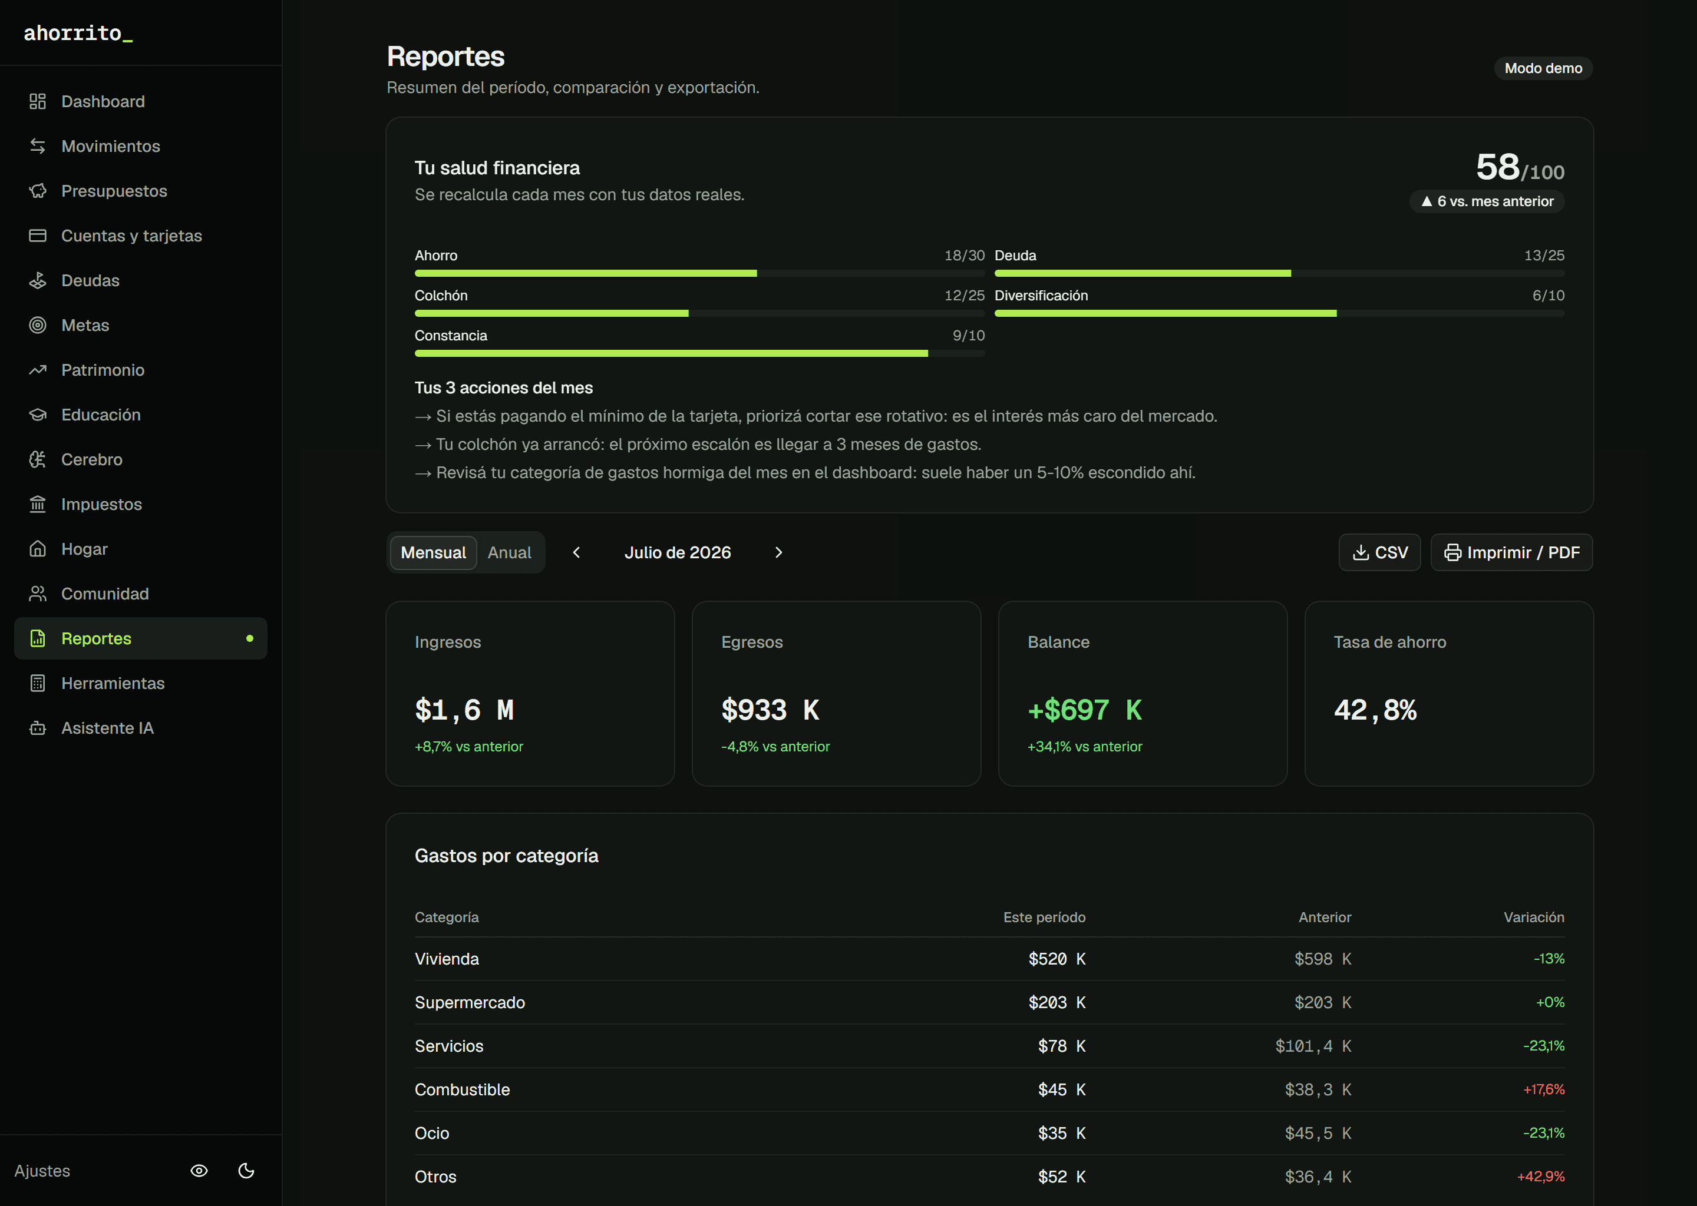
Task: Open Dashboard from the sidebar
Action: 140,101
